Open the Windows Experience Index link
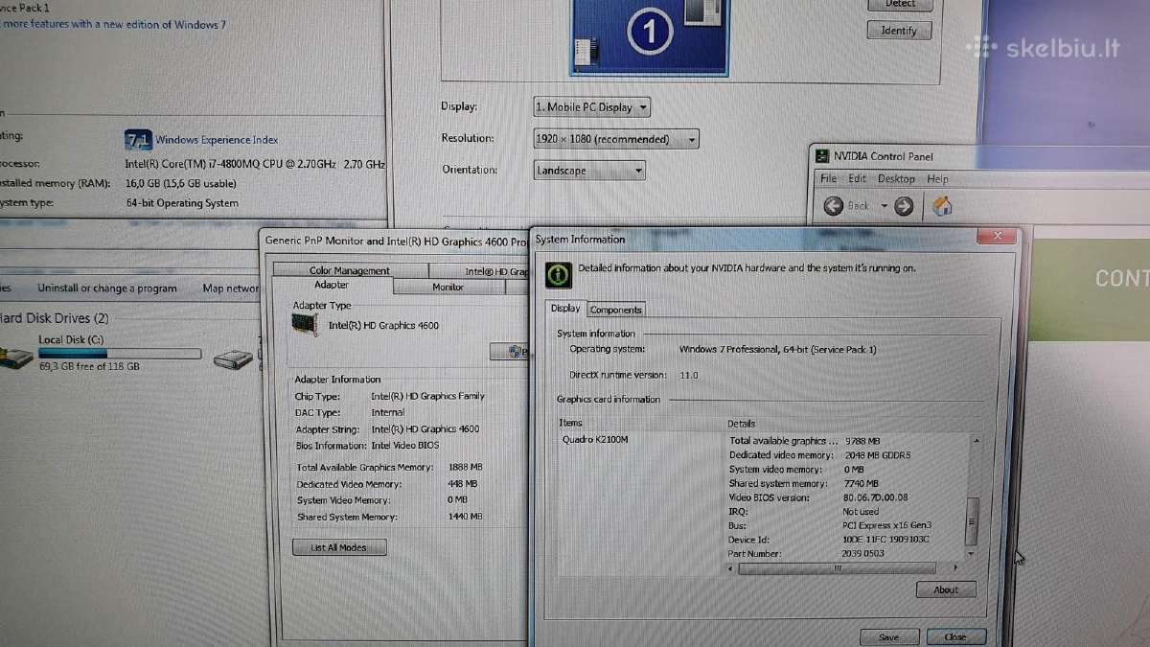1150x647 pixels. point(217,140)
